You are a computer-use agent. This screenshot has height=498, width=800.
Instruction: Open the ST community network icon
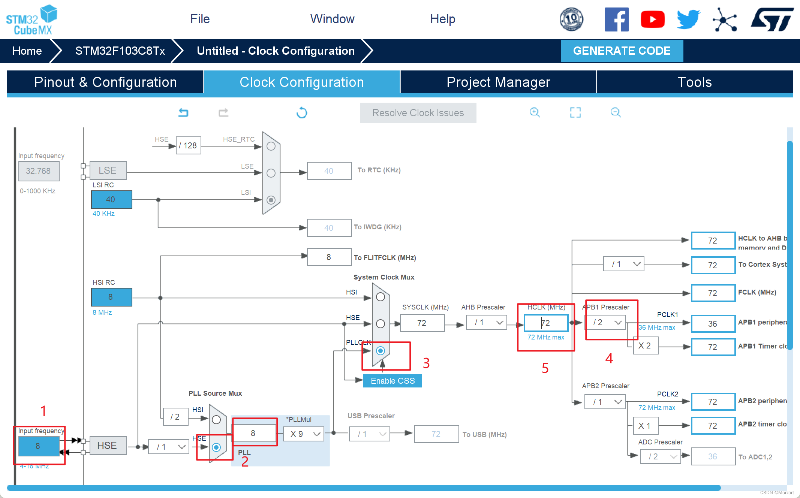[724, 19]
